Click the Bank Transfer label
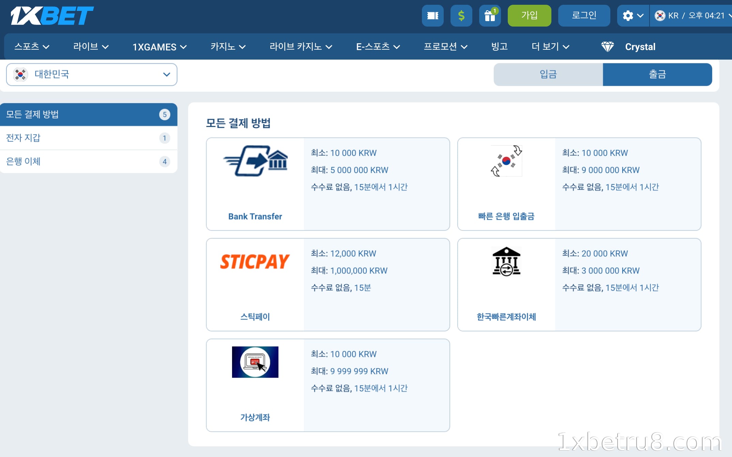This screenshot has height=457, width=732. coord(255,216)
